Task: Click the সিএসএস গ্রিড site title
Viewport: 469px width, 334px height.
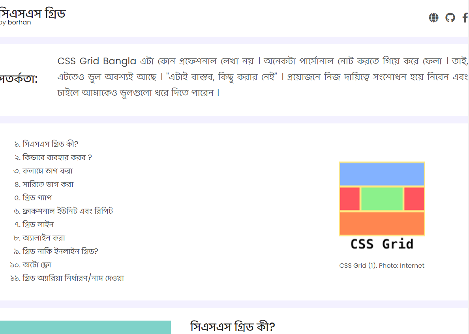Action: [33, 13]
